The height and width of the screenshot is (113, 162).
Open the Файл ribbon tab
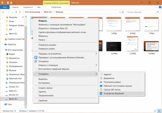(5, 7)
